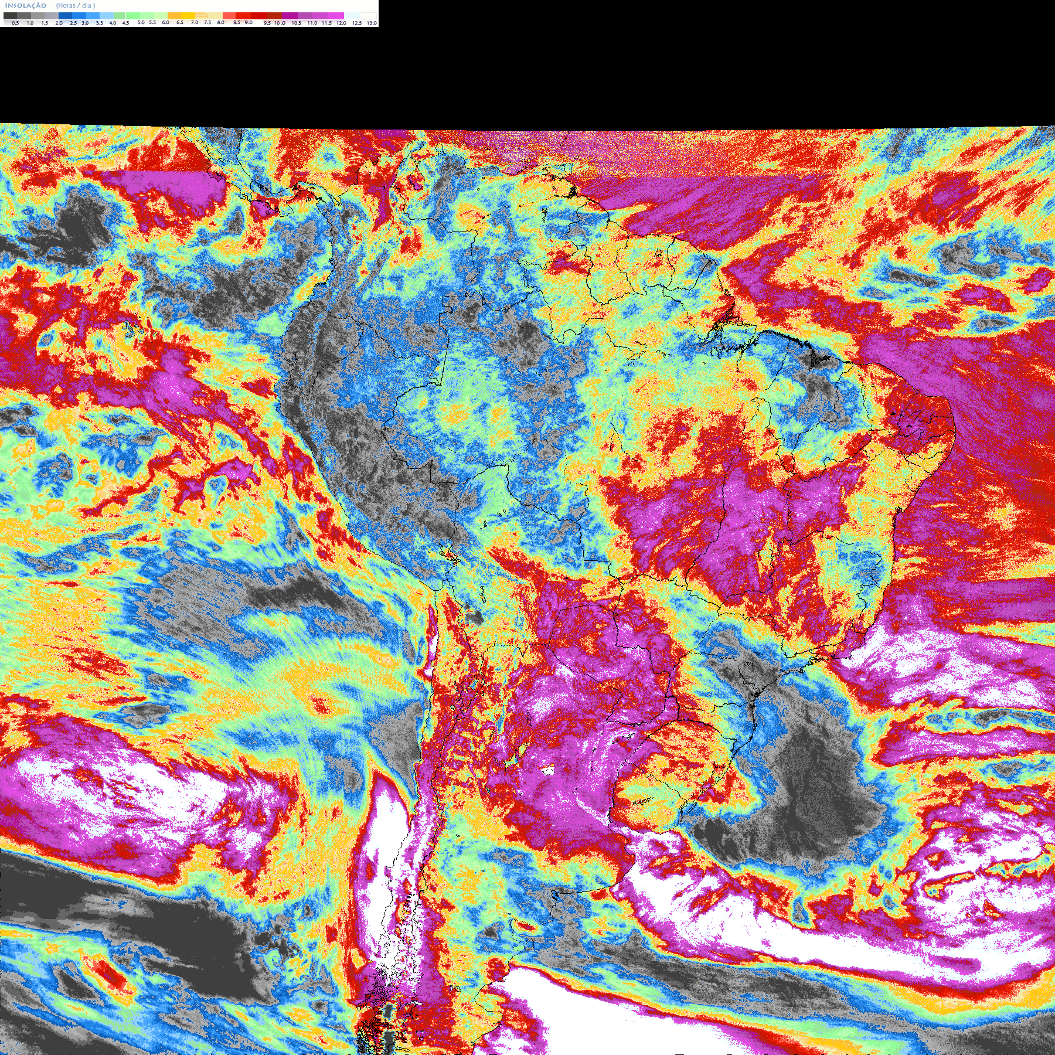This screenshot has height=1055, width=1055.
Task: Click the '7.0' legend value
Action: [195, 22]
